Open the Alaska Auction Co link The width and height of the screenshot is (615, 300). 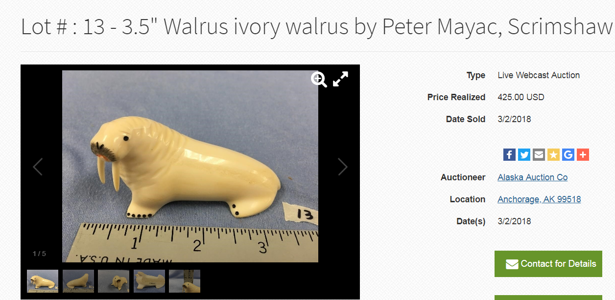pos(532,177)
